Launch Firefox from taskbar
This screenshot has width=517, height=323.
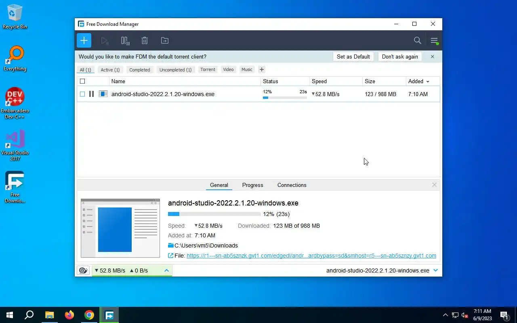click(x=69, y=315)
